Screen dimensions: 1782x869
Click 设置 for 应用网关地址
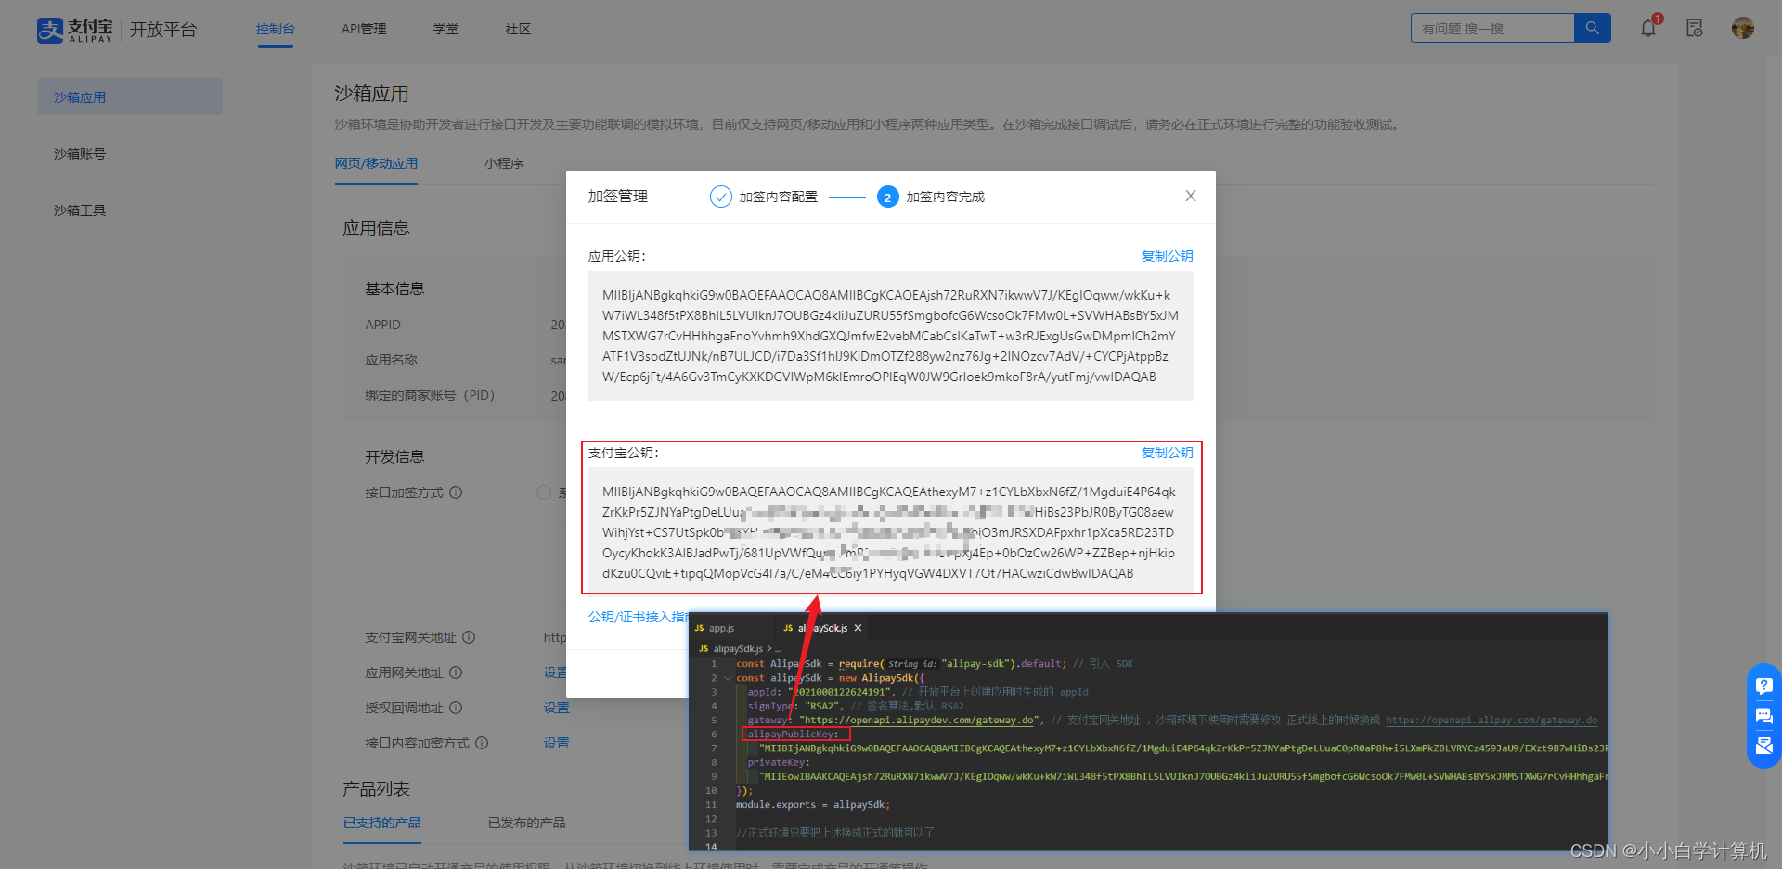point(555,672)
